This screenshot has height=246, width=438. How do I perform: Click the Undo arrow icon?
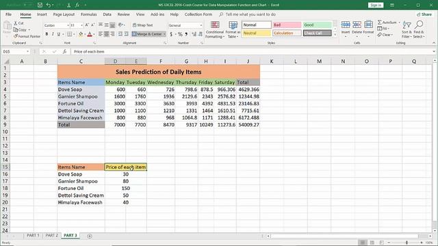(x=49, y=5)
